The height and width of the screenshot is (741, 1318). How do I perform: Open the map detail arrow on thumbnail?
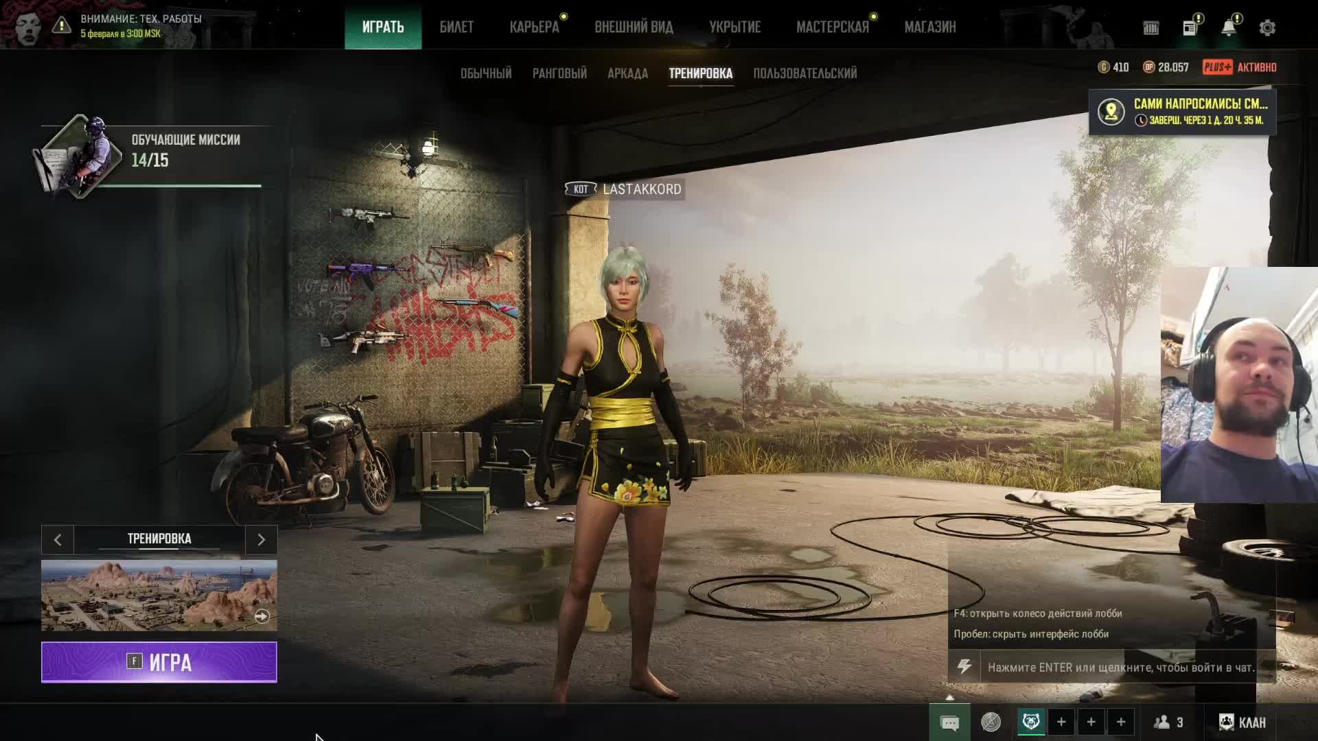point(262,616)
